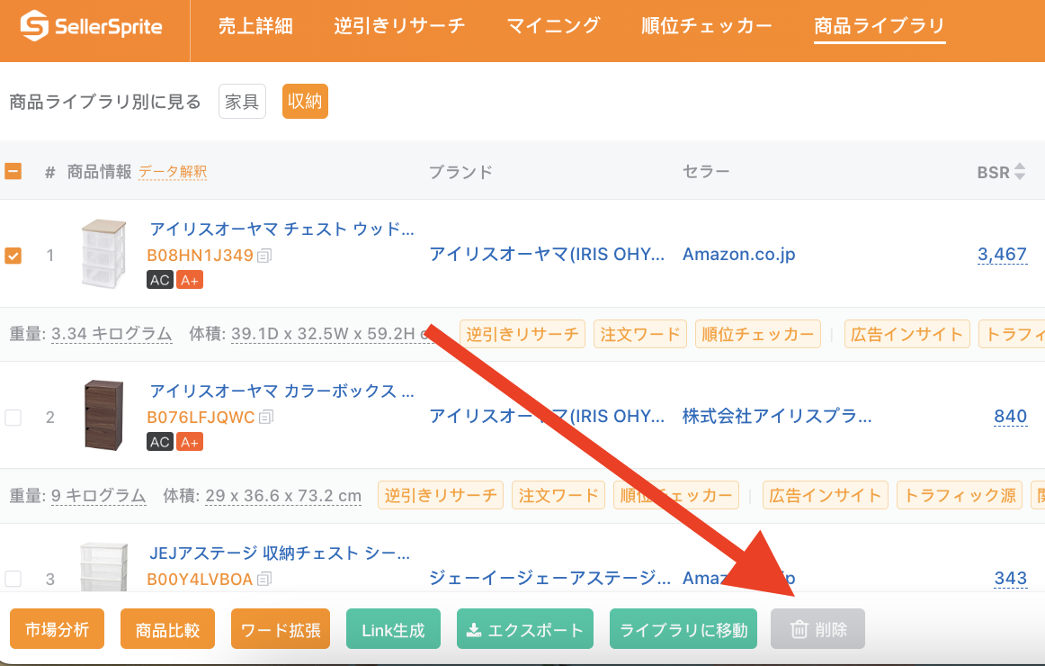
Task: Click the AC badge under B08HN1J349
Action: coord(160,280)
